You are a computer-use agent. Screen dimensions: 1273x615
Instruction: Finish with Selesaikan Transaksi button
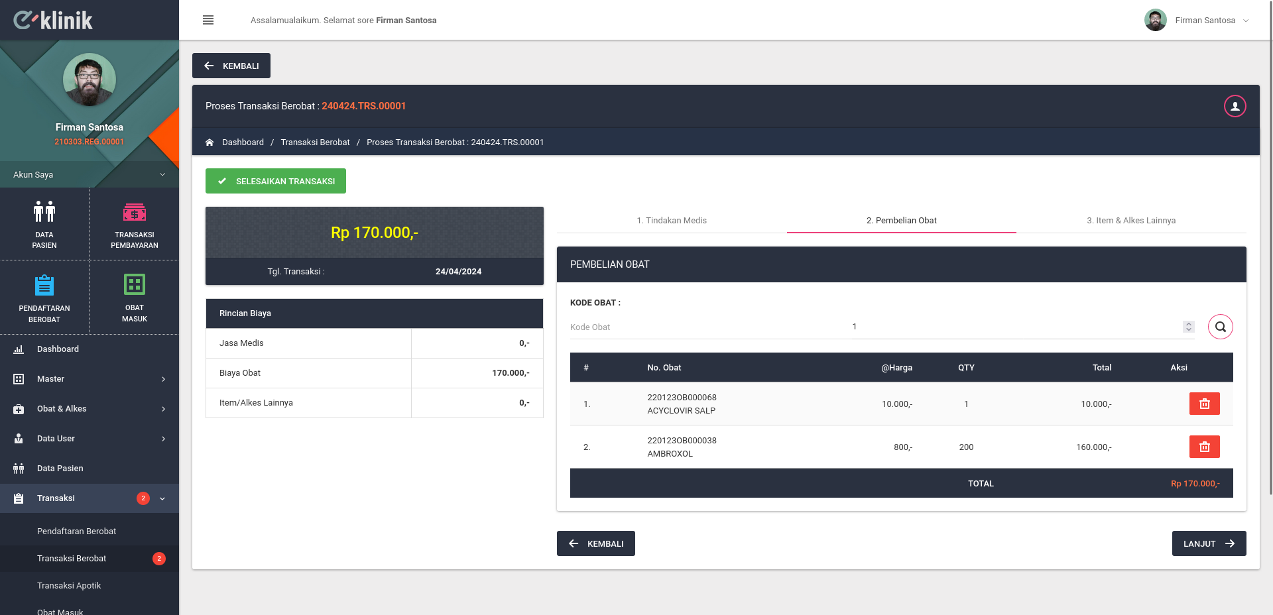pos(276,181)
